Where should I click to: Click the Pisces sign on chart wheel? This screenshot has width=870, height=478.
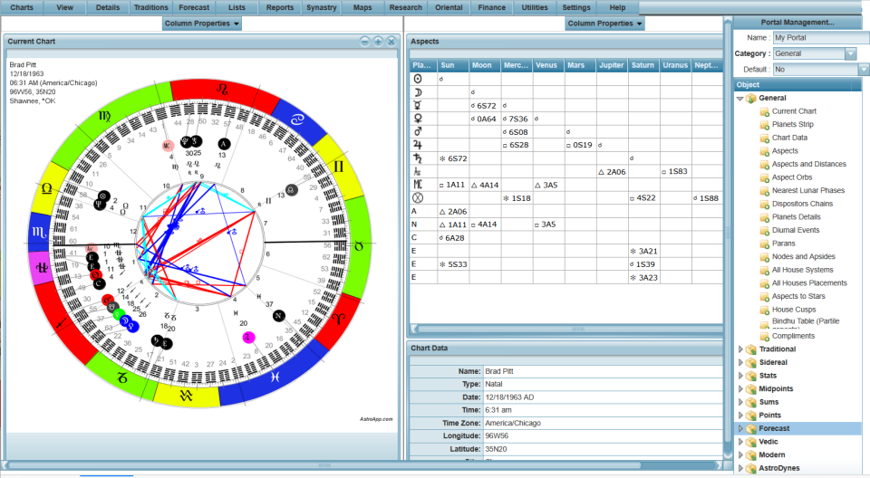point(275,378)
